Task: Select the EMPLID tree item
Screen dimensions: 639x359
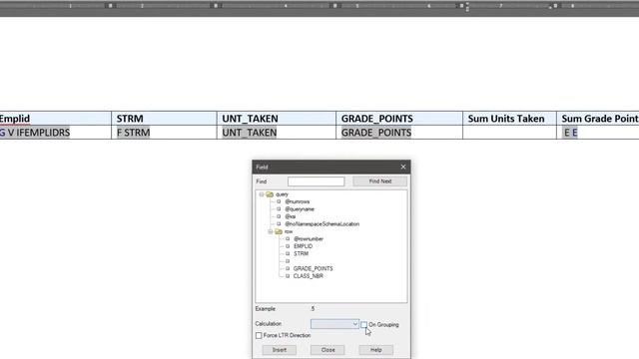Action: pos(303,246)
